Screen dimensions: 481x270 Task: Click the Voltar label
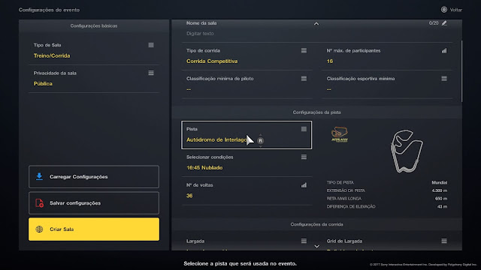(x=456, y=10)
